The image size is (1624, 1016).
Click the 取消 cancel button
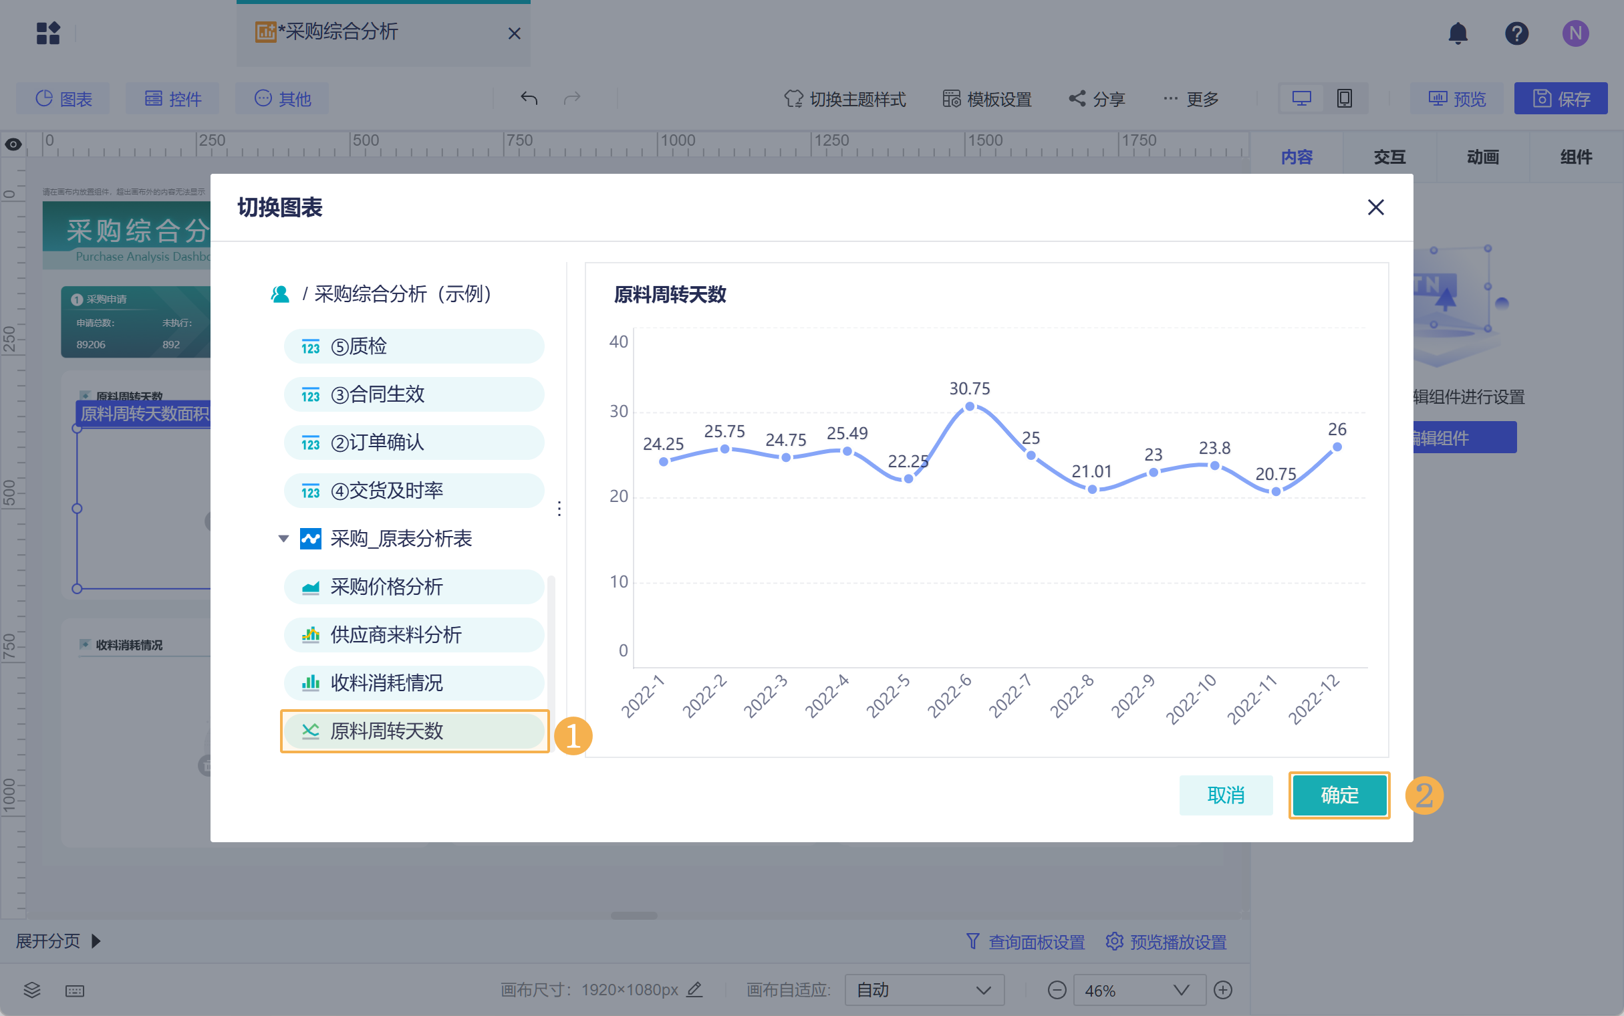[1225, 795]
